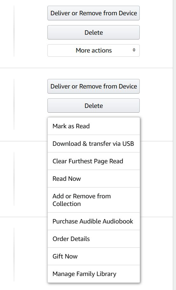The image size is (176, 290).
Task: Open the More actions dropdown
Action: click(94, 50)
